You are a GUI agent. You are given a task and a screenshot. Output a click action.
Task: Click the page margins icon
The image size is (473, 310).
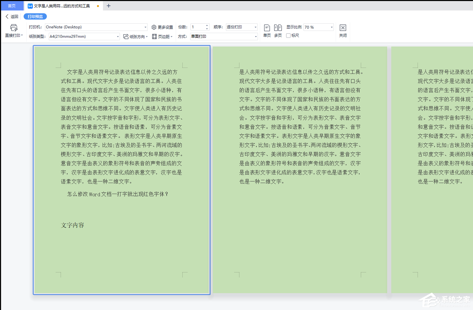(154, 37)
